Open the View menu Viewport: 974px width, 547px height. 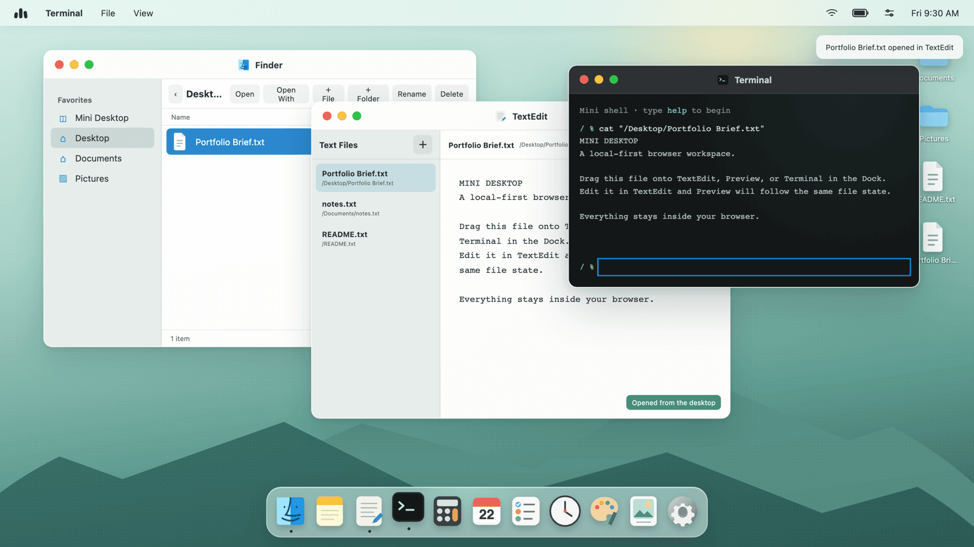coord(143,13)
